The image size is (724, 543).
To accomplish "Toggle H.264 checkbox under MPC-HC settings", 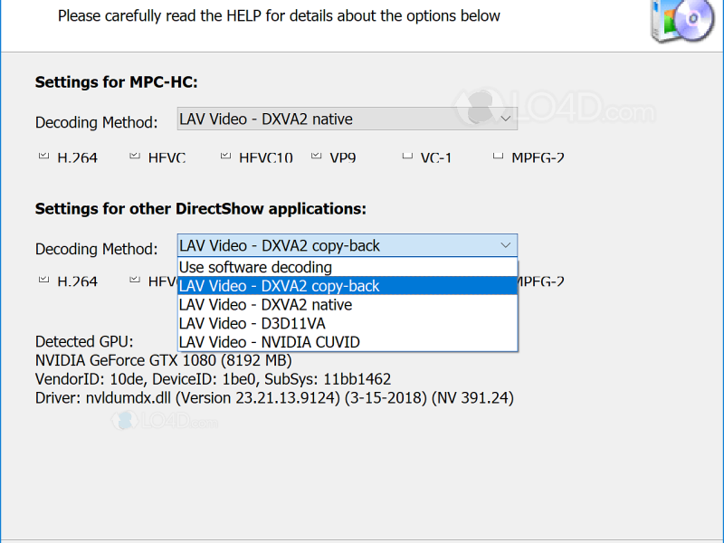I will pyautogui.click(x=43, y=156).
